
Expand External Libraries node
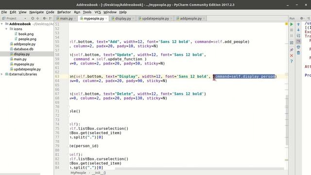(x=2, y=74)
